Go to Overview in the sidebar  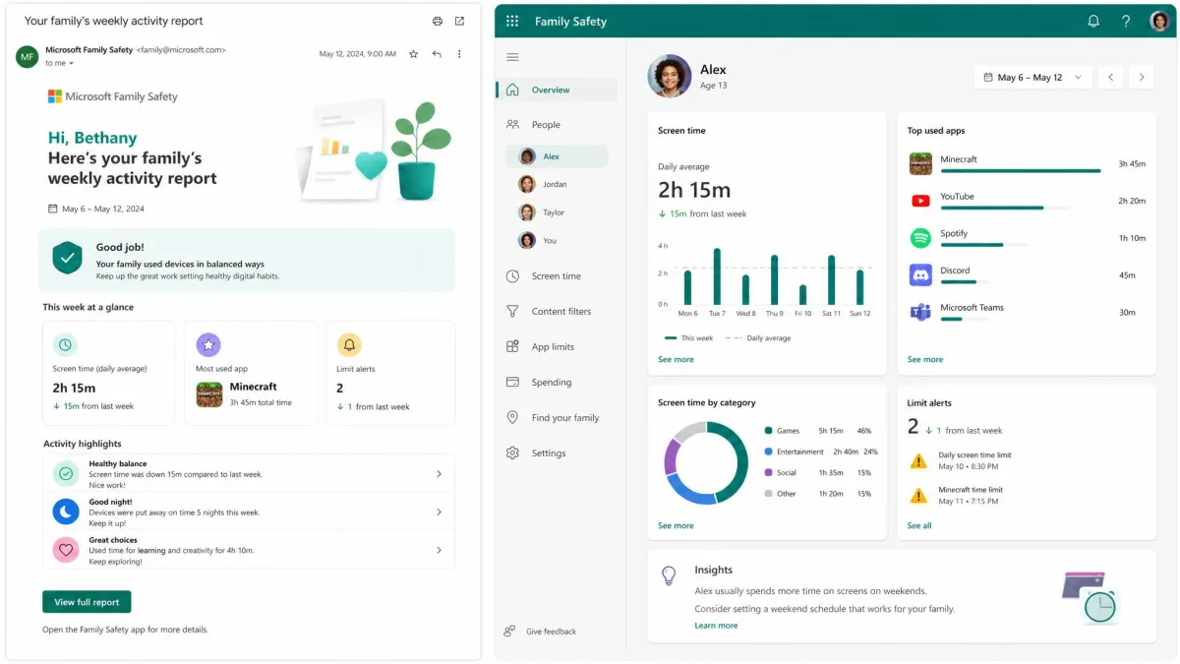point(557,90)
